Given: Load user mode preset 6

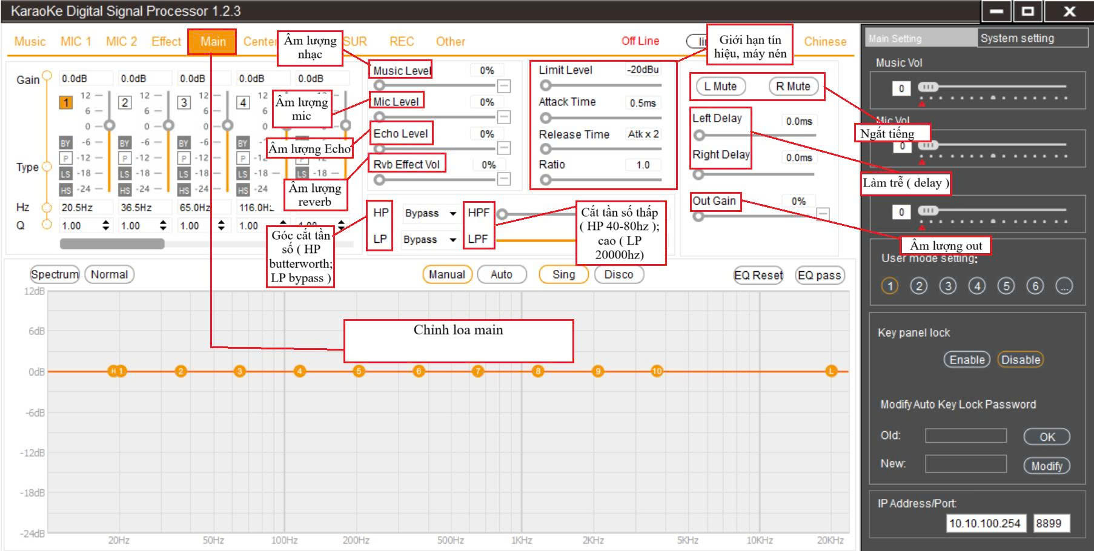Looking at the screenshot, I should coord(1035,286).
